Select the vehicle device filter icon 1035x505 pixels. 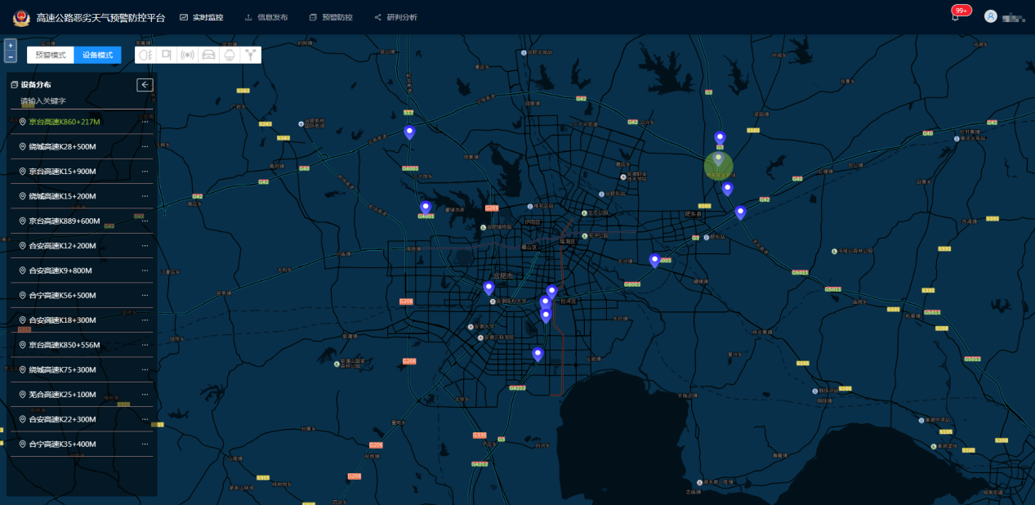209,55
